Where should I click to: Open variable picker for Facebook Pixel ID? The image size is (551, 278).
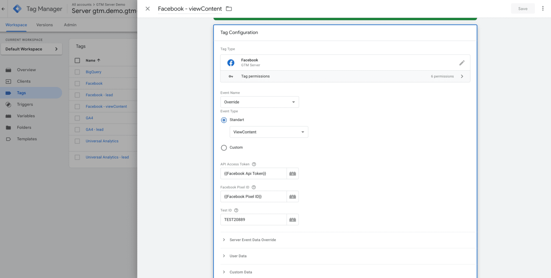(x=293, y=196)
